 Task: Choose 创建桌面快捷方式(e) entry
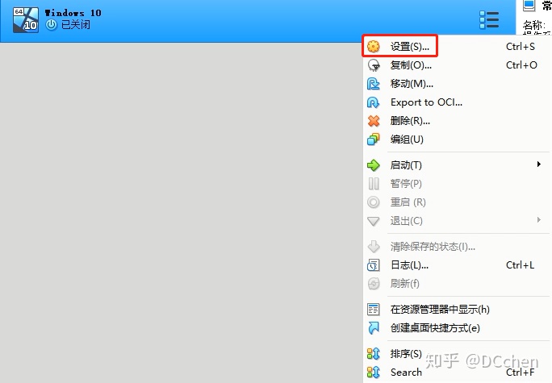pyautogui.click(x=435, y=328)
